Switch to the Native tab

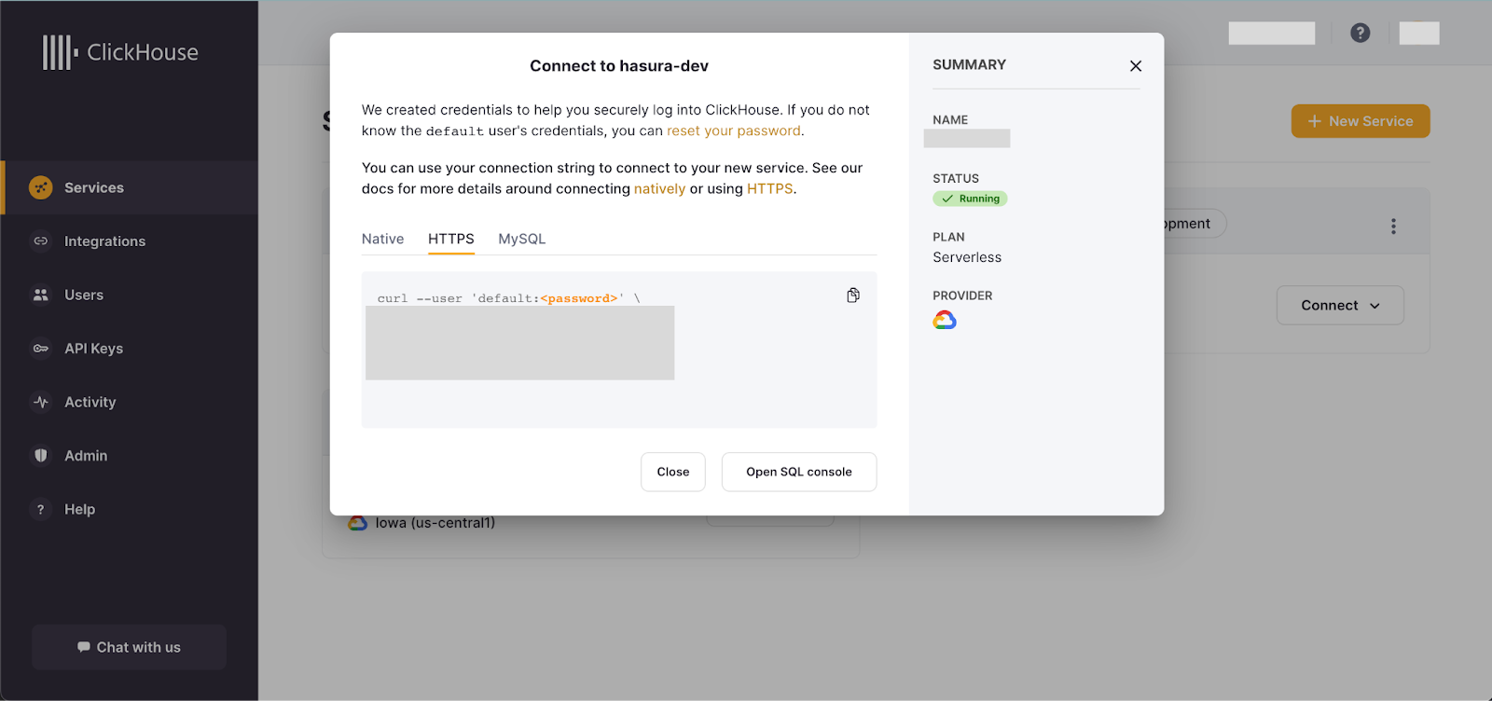[x=382, y=239]
